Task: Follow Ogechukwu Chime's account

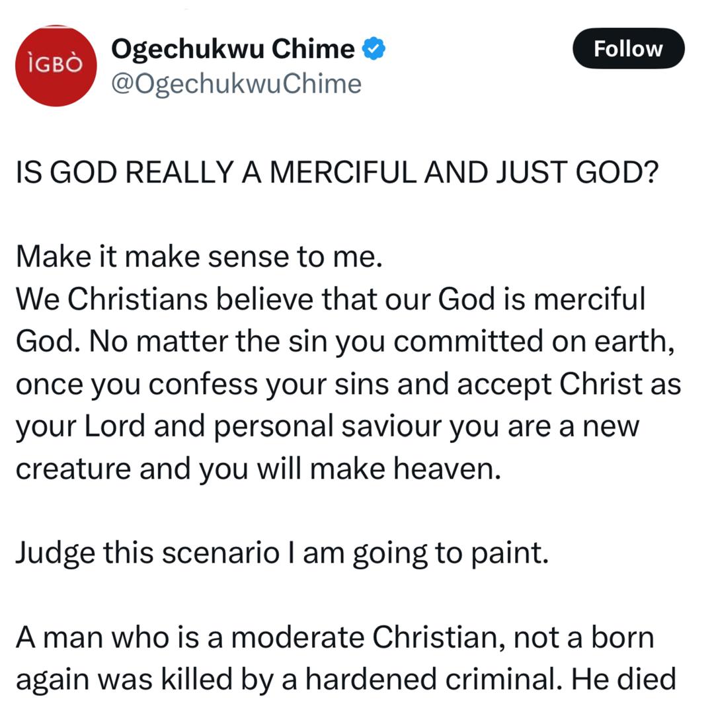Action: point(629,48)
